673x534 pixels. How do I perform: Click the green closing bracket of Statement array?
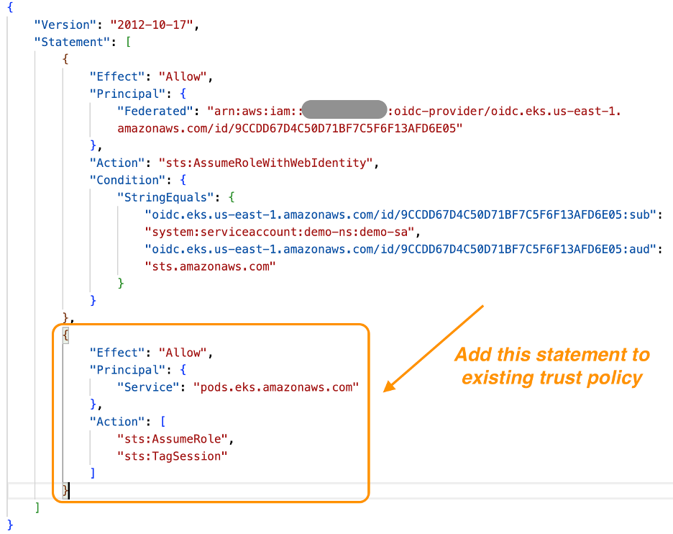pos(38,507)
